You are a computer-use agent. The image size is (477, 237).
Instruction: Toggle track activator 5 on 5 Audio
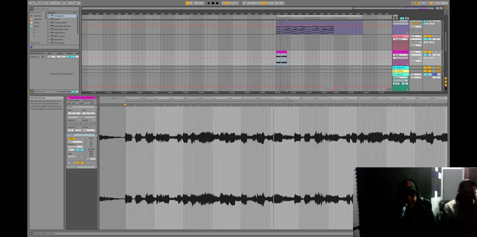click(x=428, y=36)
